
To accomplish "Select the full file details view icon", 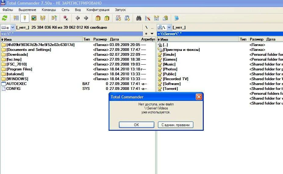I will pos(25,18).
